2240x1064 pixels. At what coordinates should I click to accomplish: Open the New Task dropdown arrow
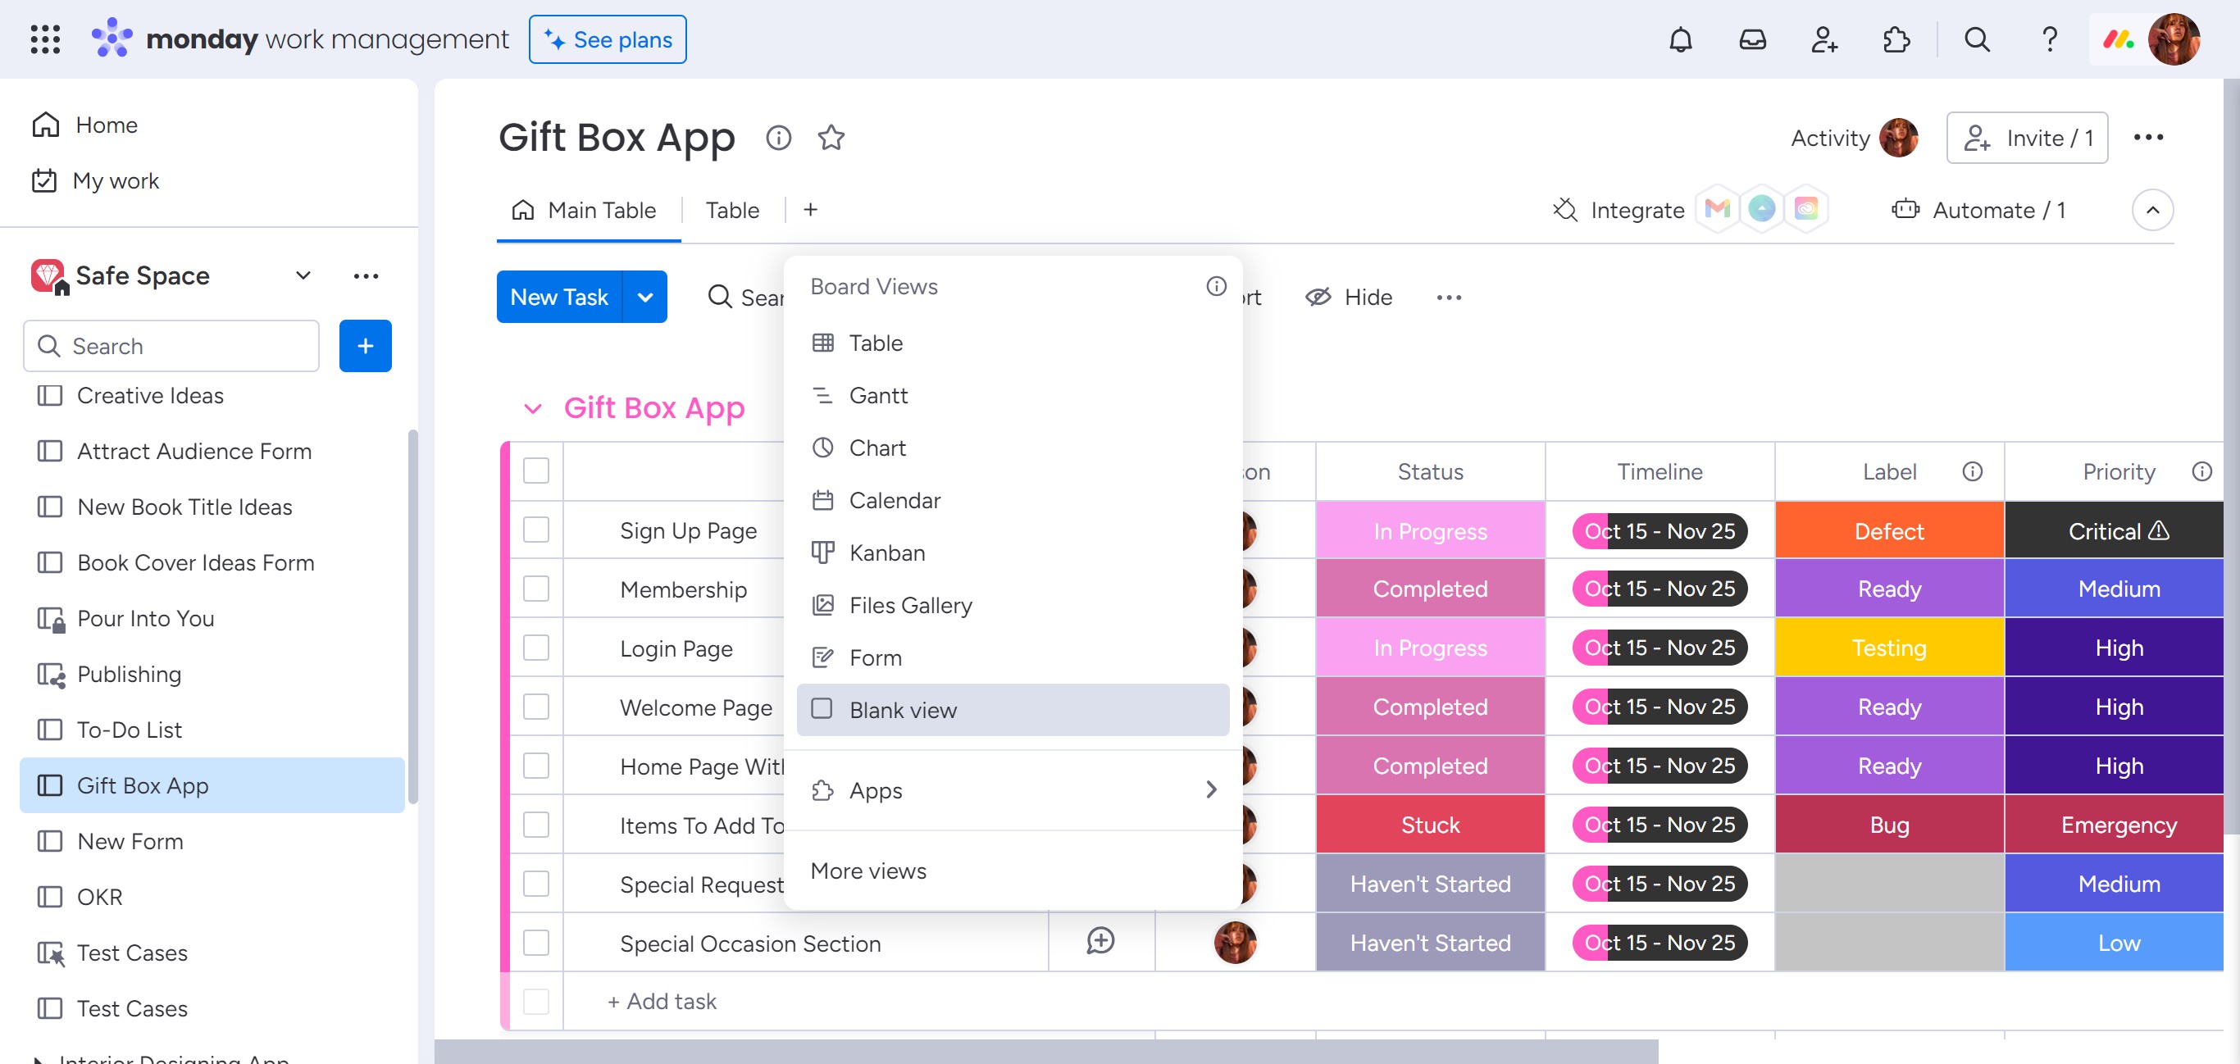pos(644,298)
